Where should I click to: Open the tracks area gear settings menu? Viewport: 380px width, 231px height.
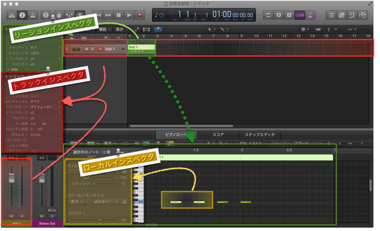coord(305,29)
